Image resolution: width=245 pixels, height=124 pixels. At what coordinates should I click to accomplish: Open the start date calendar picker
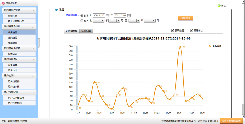click(x=108, y=16)
